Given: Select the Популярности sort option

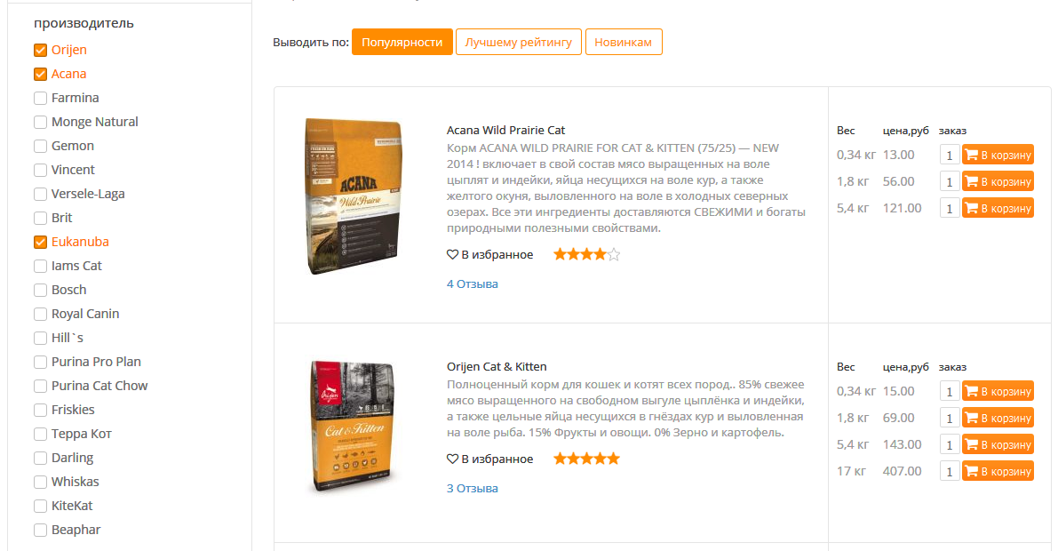Looking at the screenshot, I should click(x=402, y=42).
